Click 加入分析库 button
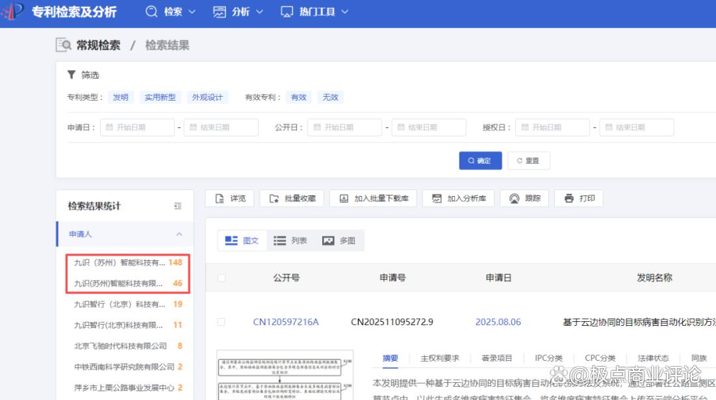The height and width of the screenshot is (400, 716). pyautogui.click(x=459, y=199)
